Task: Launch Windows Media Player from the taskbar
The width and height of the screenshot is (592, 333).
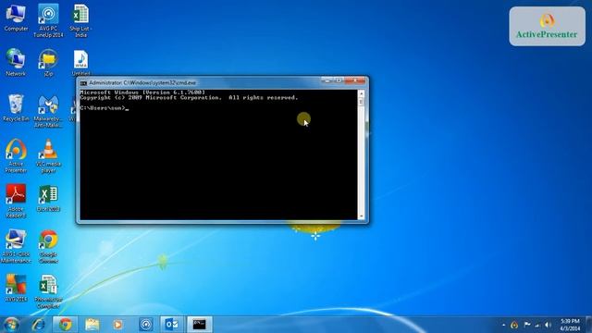Action: pos(117,325)
